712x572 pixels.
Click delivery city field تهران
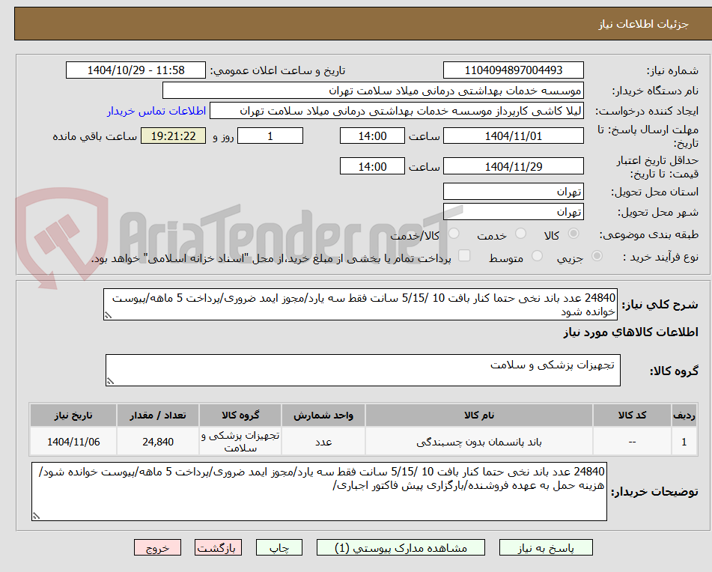click(514, 212)
